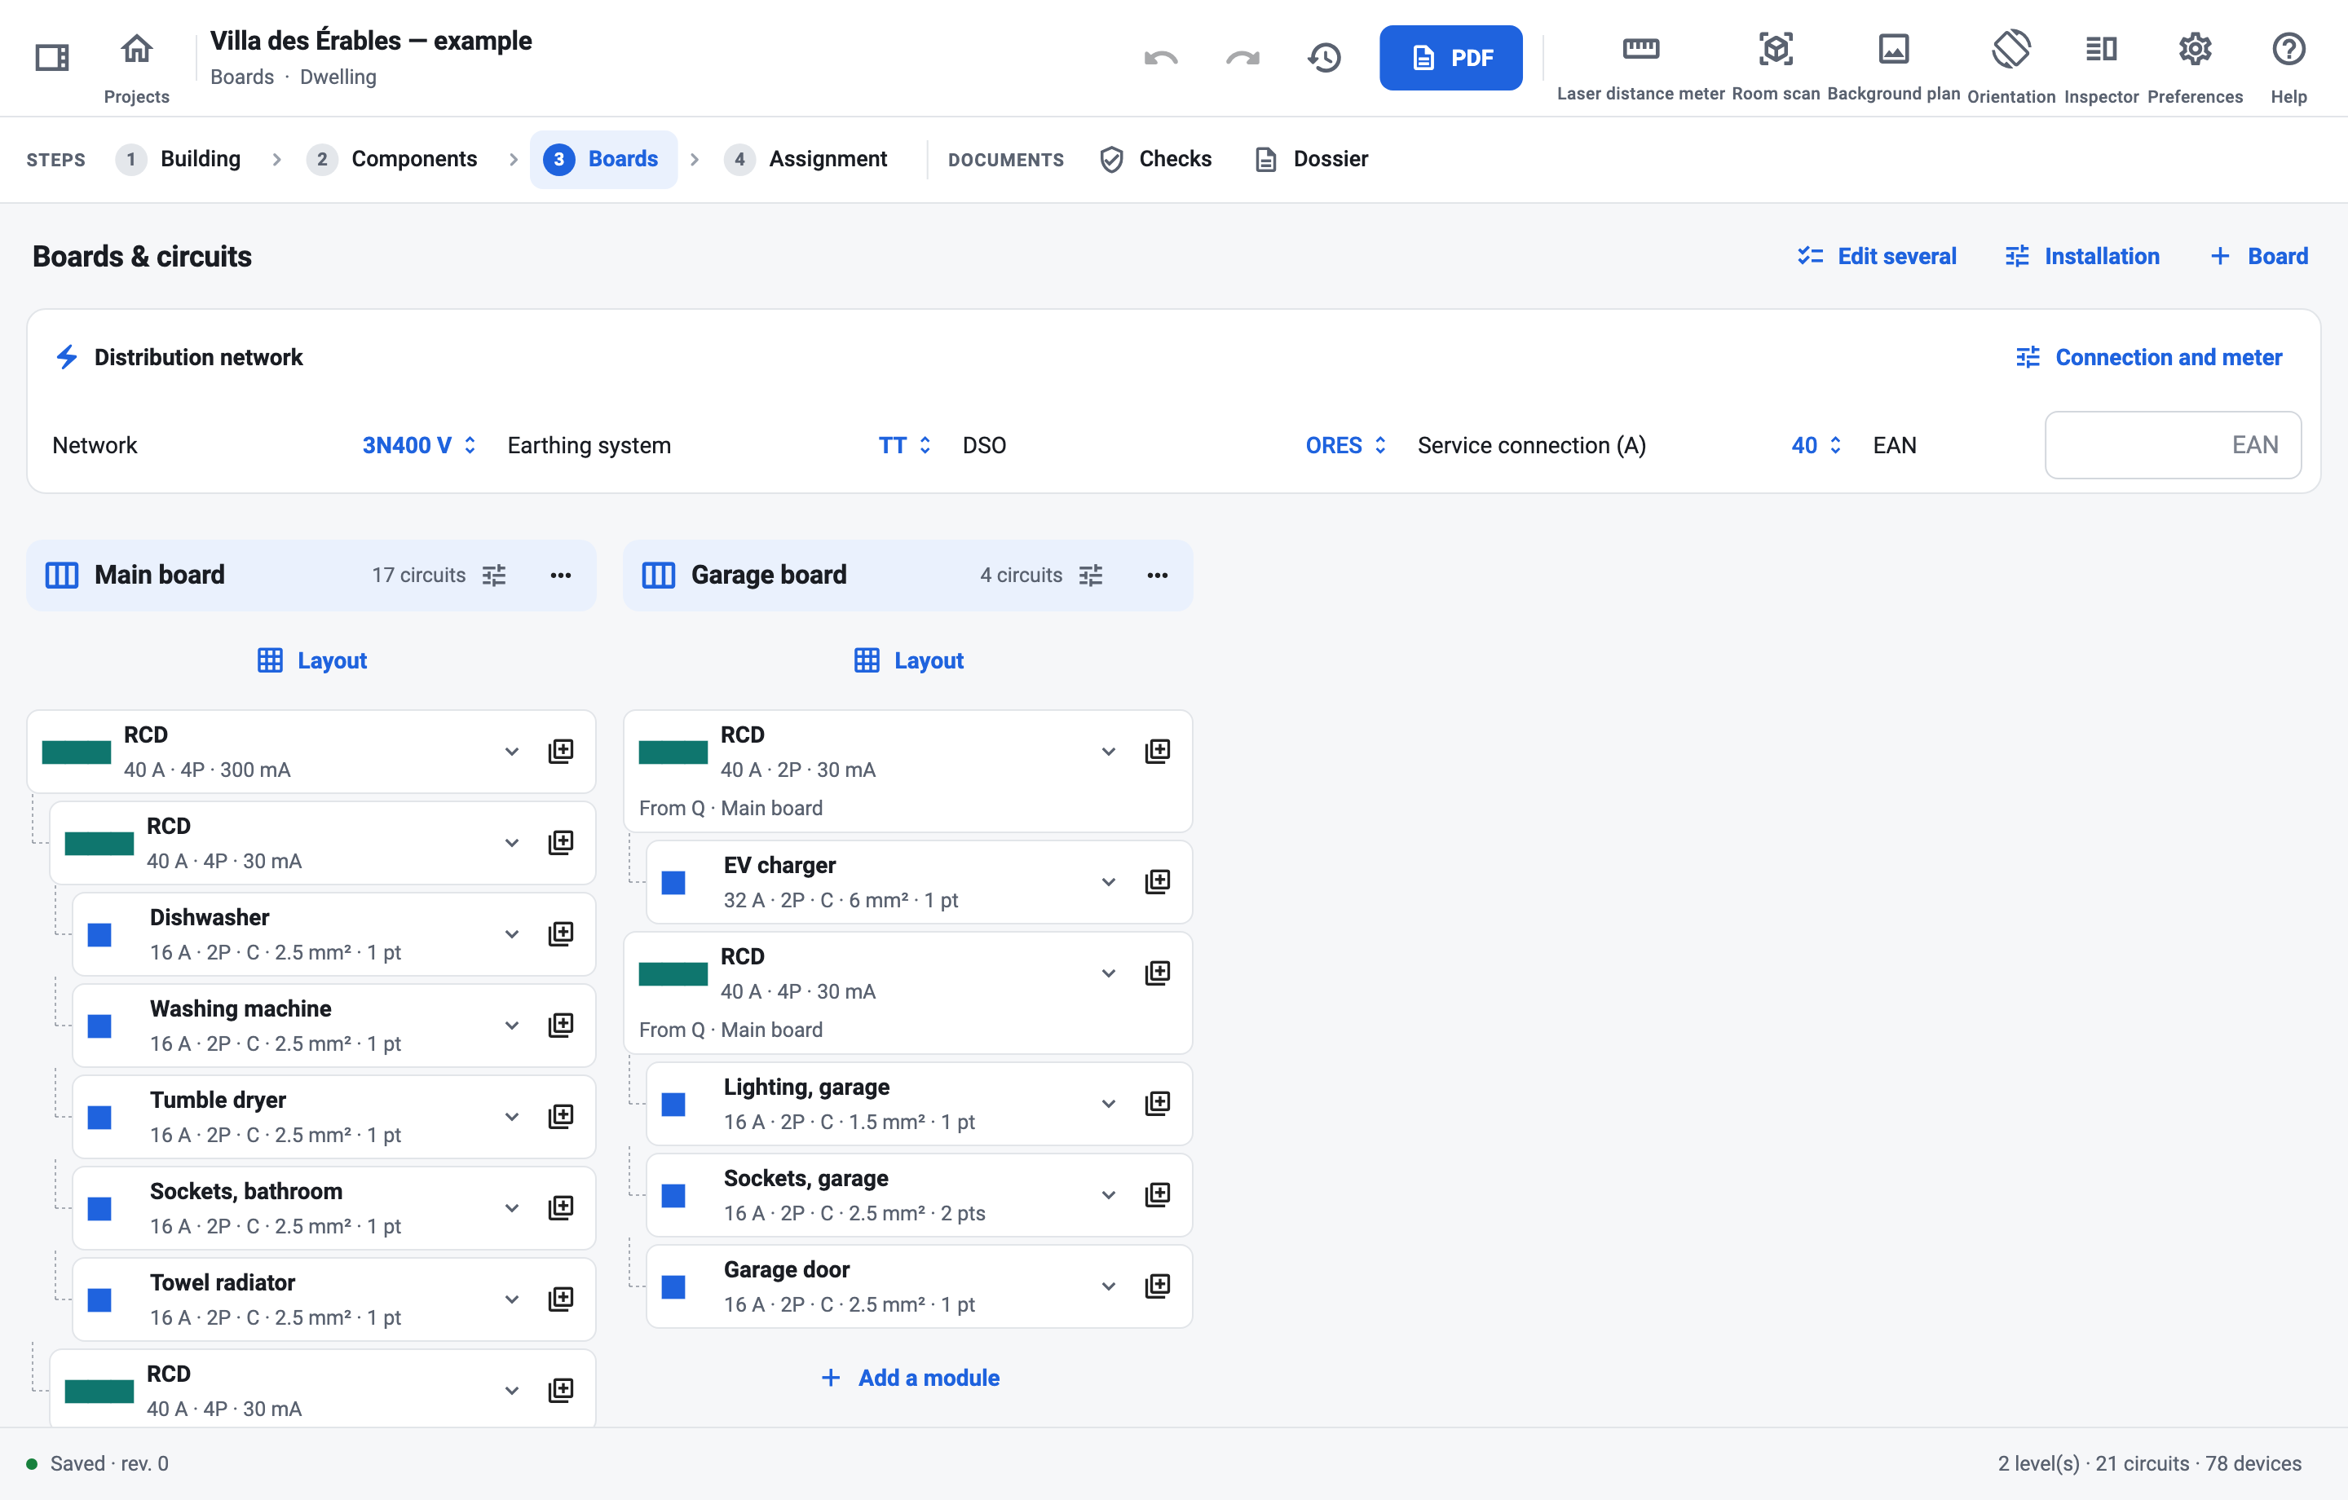
Task: Open Garage board more options menu
Action: (x=1158, y=576)
